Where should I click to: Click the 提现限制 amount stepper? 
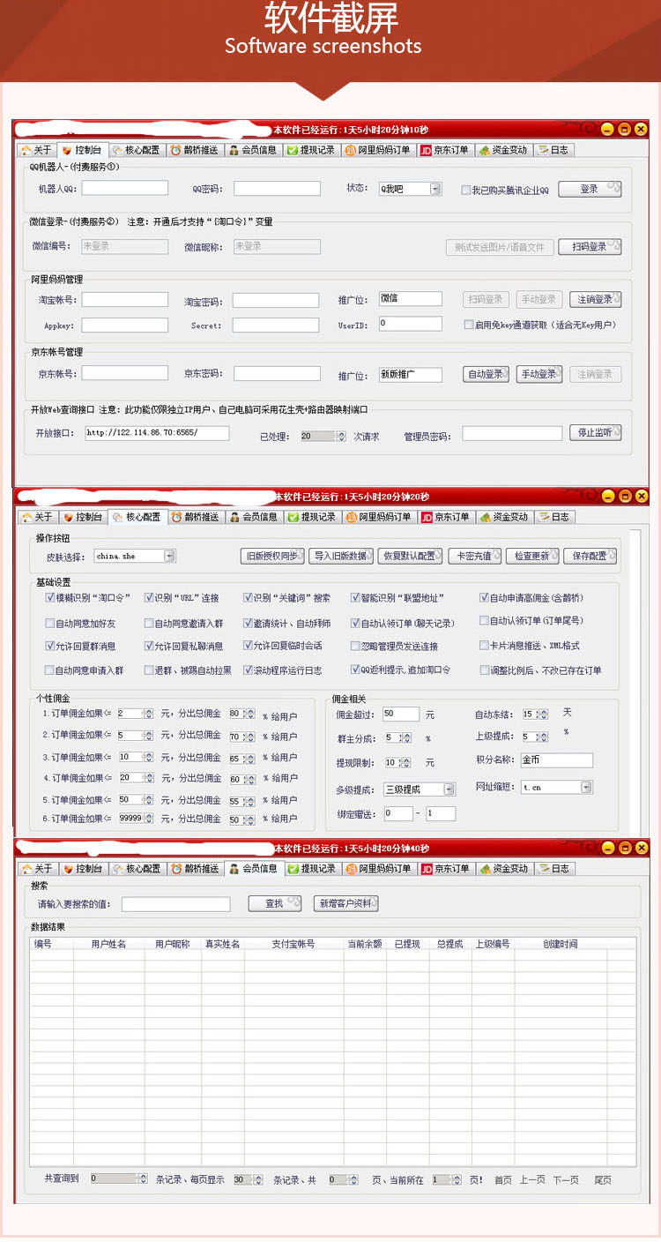pyautogui.click(x=407, y=763)
